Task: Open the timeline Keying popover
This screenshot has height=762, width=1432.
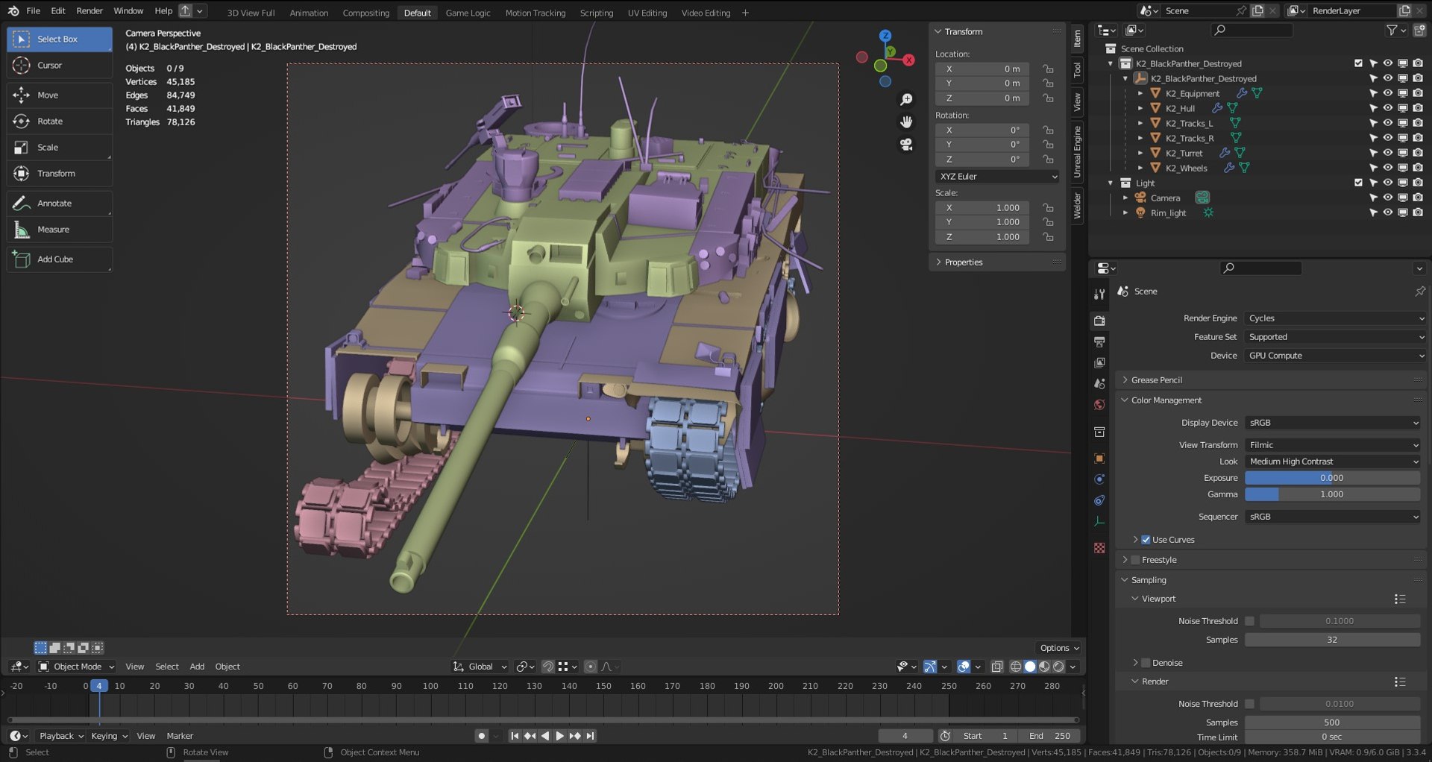Action: click(x=109, y=736)
